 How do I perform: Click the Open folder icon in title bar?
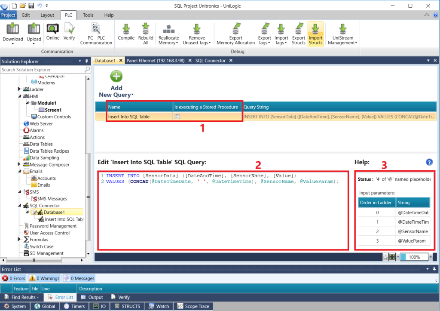[x=23, y=5]
